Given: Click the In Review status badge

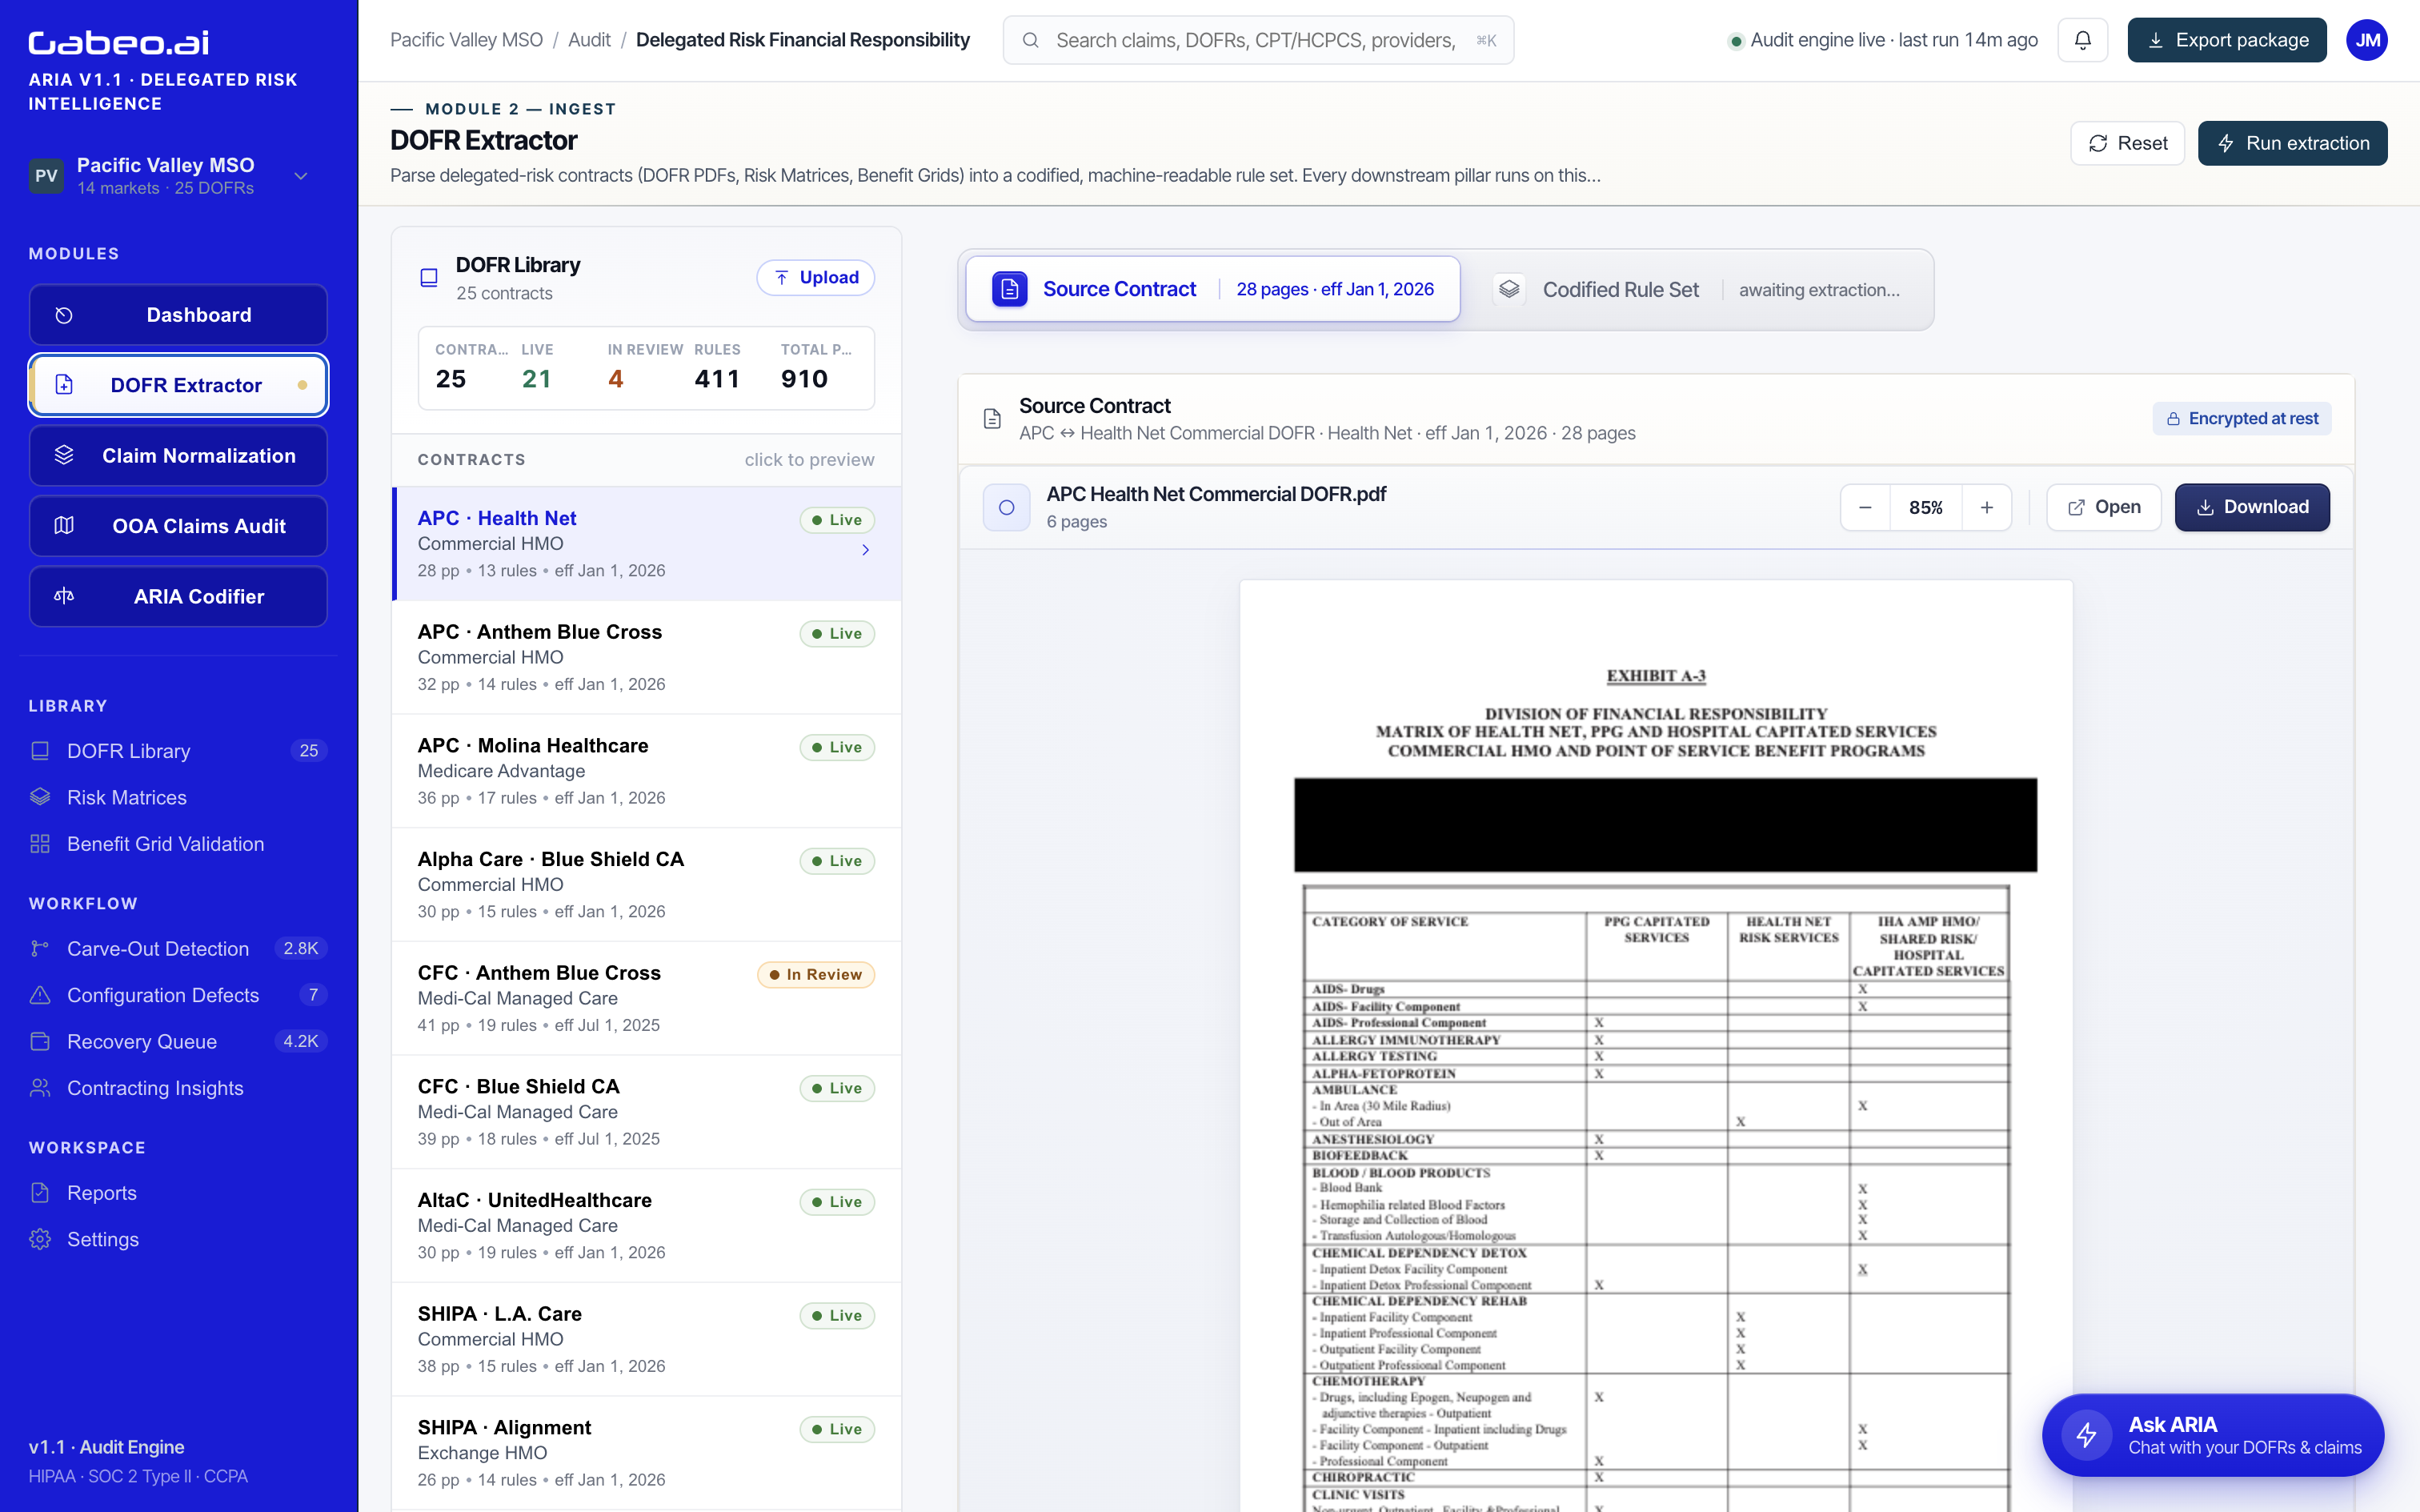Looking at the screenshot, I should 815,974.
